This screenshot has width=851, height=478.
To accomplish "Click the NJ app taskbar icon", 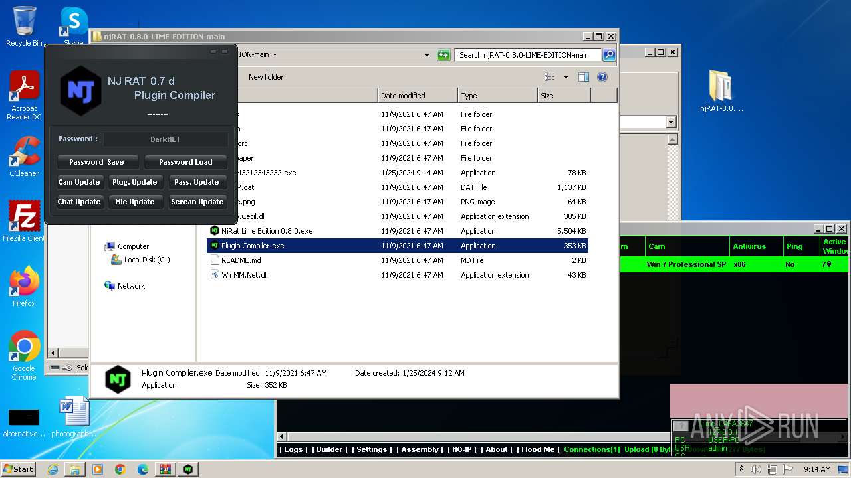I will pos(188,469).
